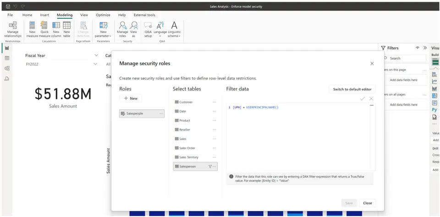Confirm DAX expression with checkmark icon
440x217 pixels.
(x=363, y=99)
